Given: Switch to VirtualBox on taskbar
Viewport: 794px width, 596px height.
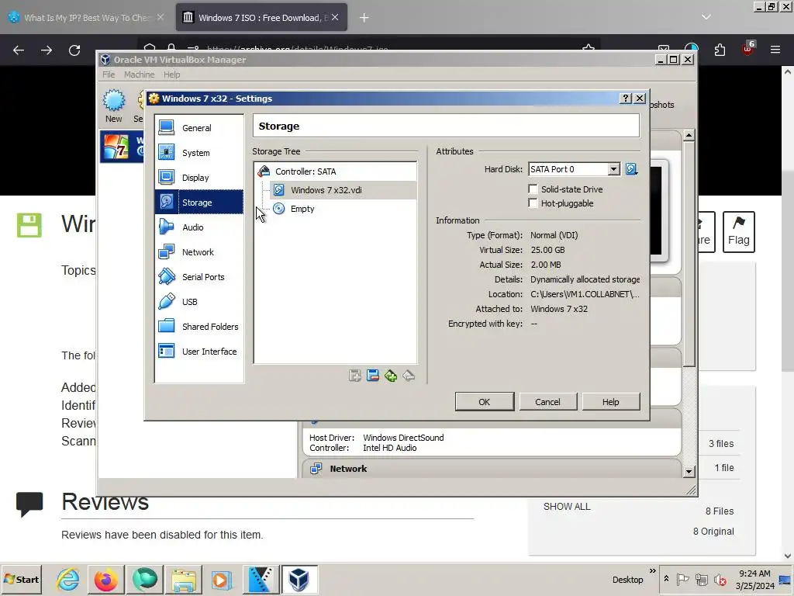Looking at the screenshot, I should coord(299,579).
